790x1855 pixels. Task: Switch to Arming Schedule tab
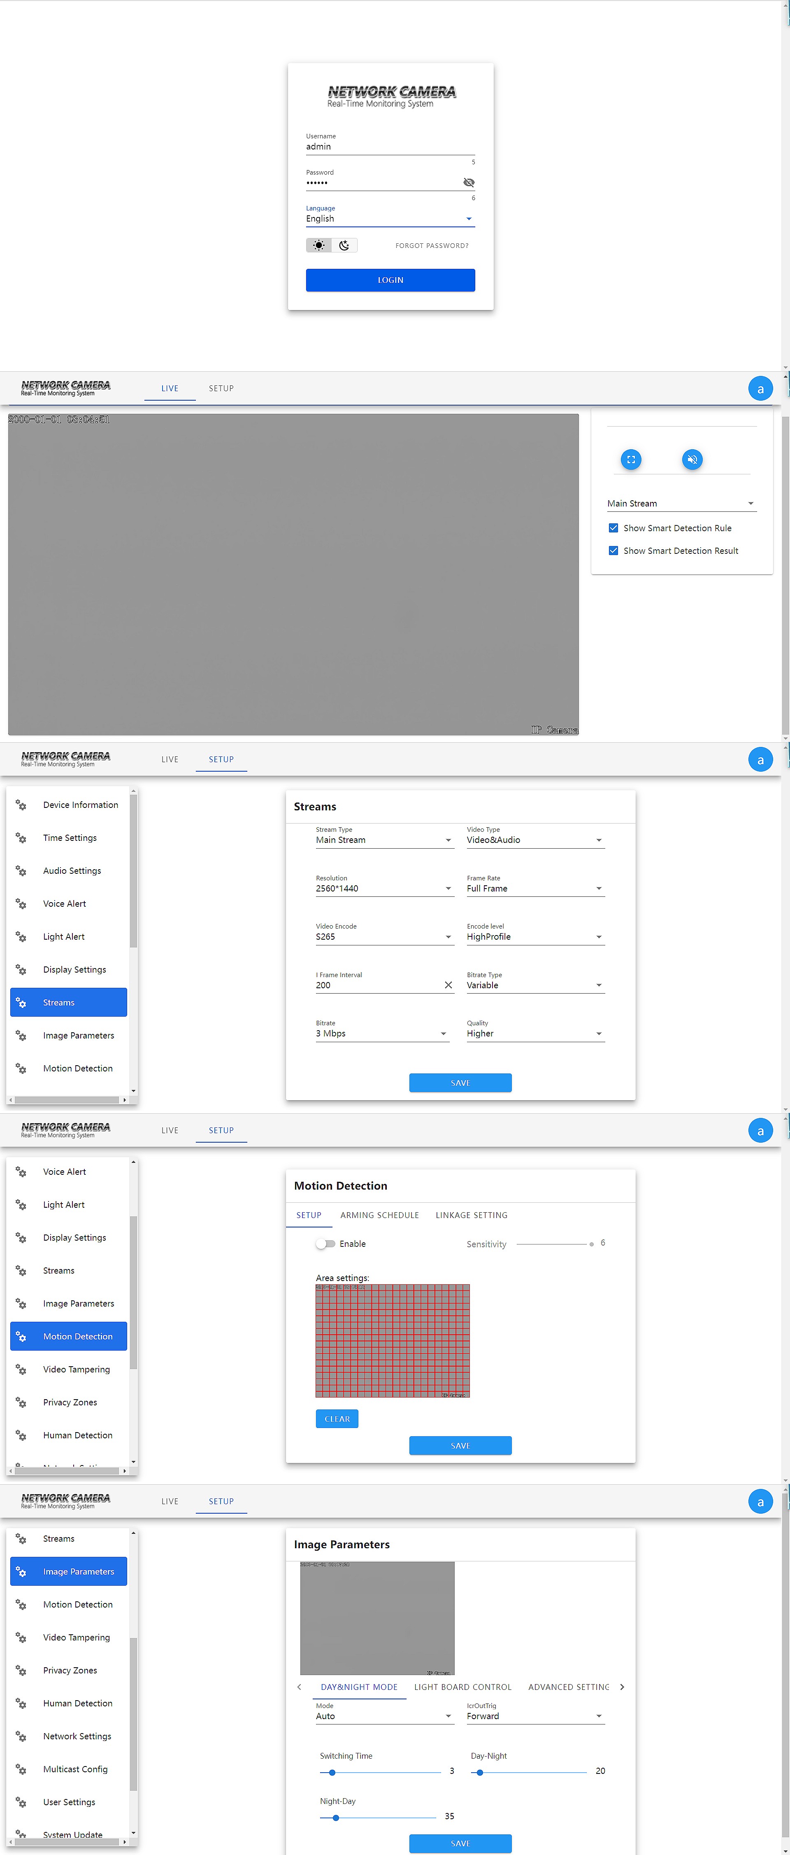[379, 1215]
